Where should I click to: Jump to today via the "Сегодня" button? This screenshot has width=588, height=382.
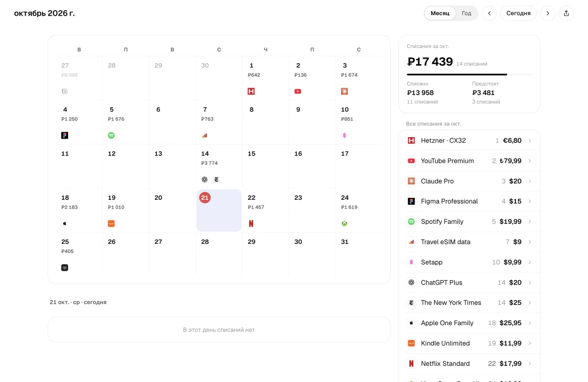pos(518,13)
